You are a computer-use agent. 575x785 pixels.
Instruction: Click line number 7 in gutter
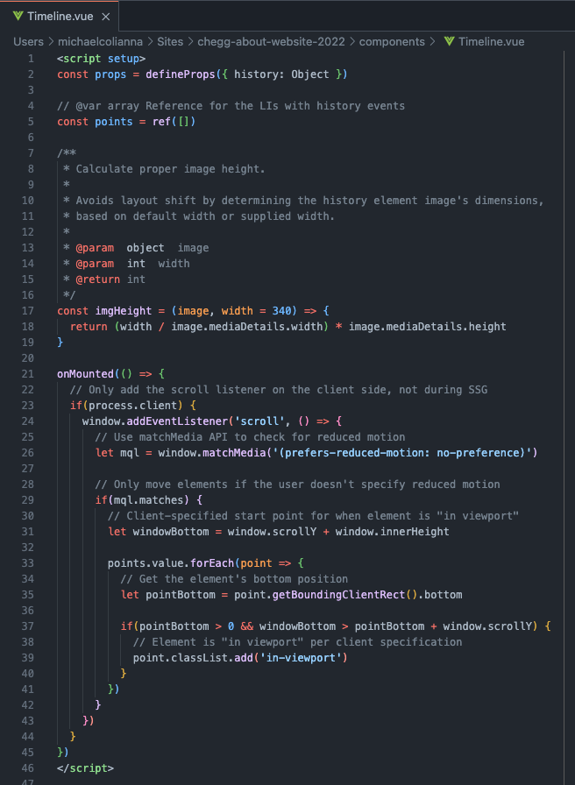pos(31,153)
